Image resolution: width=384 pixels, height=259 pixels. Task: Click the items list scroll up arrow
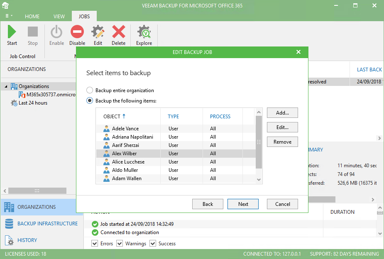click(x=259, y=112)
